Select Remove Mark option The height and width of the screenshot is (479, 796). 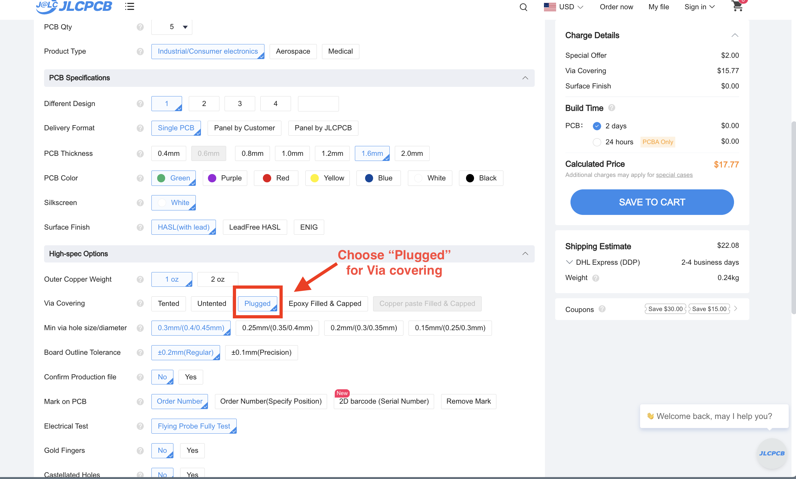[468, 401]
